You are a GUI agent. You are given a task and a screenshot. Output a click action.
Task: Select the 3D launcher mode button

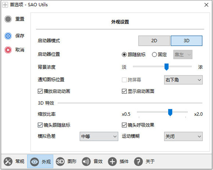pyautogui.click(x=186, y=41)
